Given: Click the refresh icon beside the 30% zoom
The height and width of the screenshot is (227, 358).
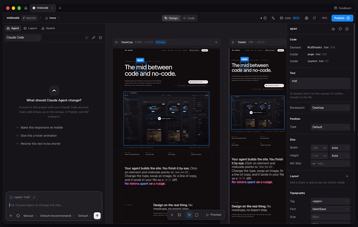Looking at the screenshot, I should pyautogui.click(x=314, y=18).
